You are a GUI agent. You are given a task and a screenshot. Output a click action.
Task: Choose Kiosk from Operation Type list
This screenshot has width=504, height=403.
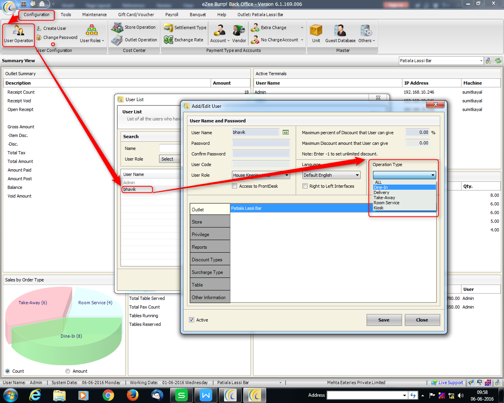click(404, 208)
